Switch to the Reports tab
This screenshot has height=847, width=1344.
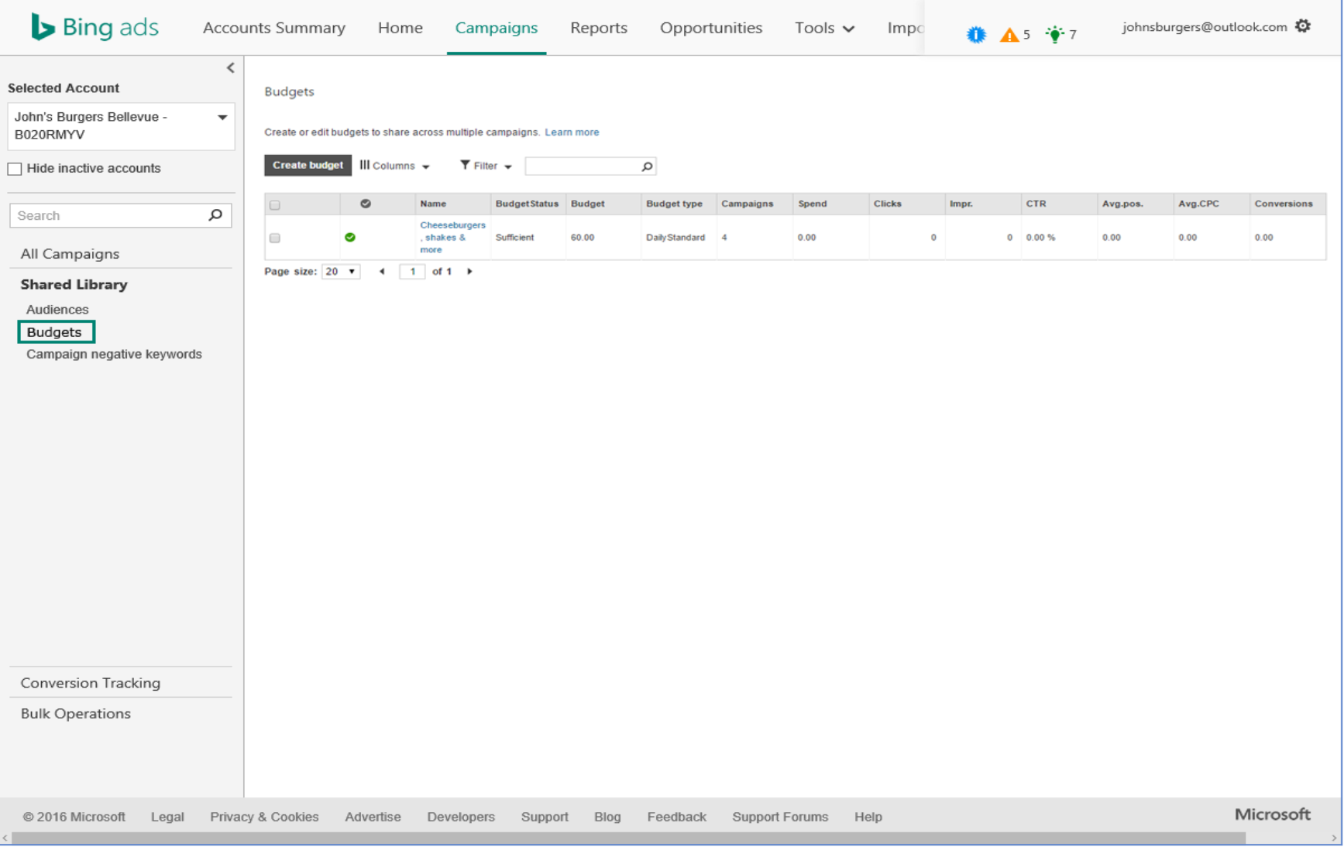coord(598,27)
